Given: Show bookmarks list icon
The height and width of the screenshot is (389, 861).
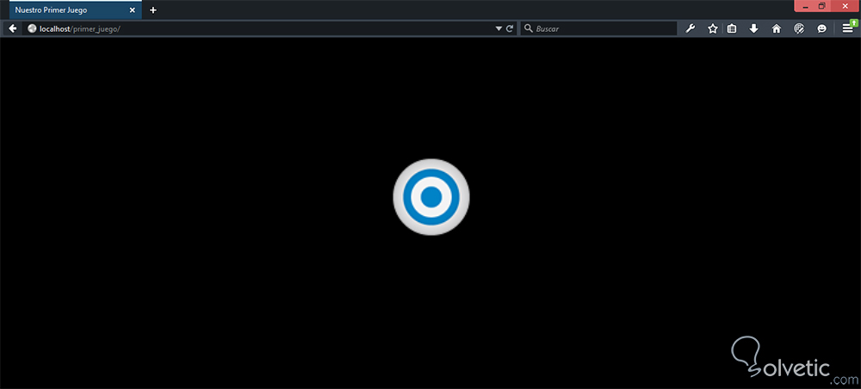Looking at the screenshot, I should [x=731, y=28].
